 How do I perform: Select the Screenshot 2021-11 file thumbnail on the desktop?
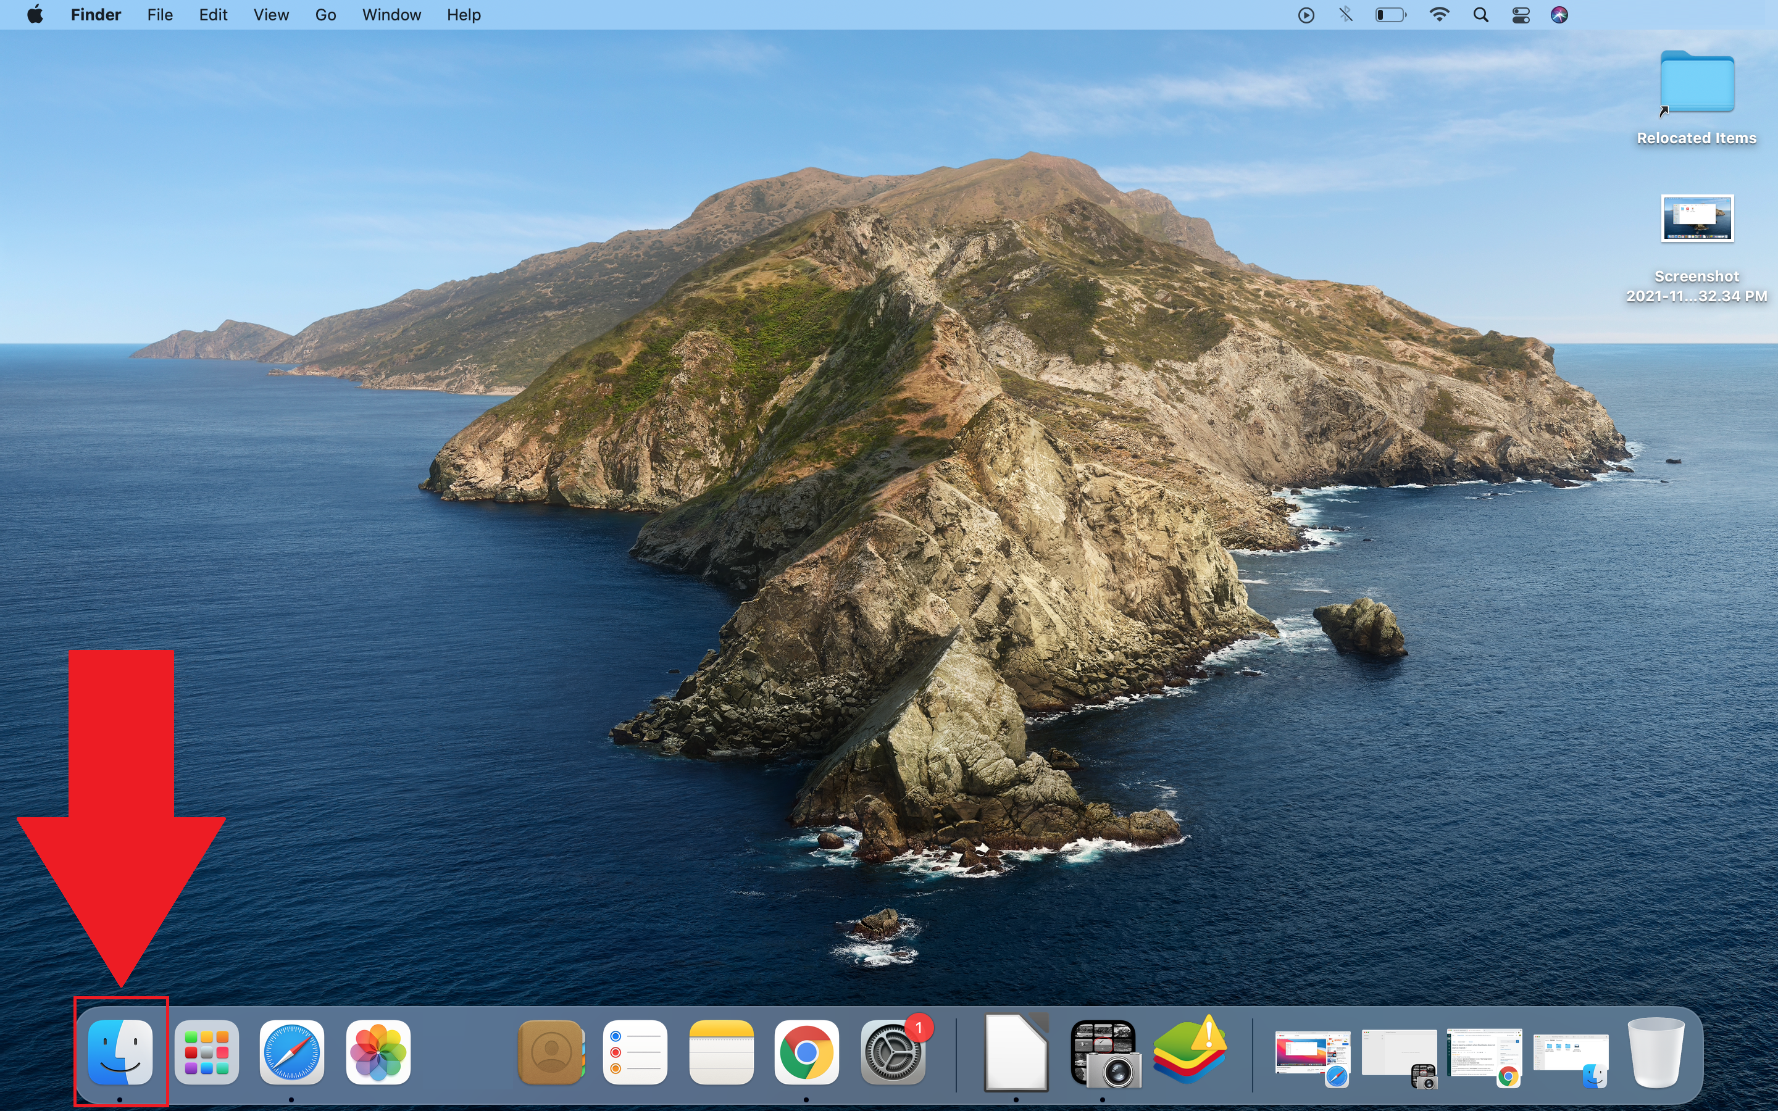pyautogui.click(x=1697, y=217)
